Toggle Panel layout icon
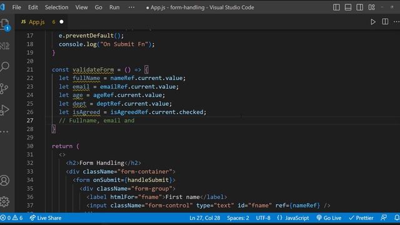Screen dimensions: 400x225 tap(348, 7)
